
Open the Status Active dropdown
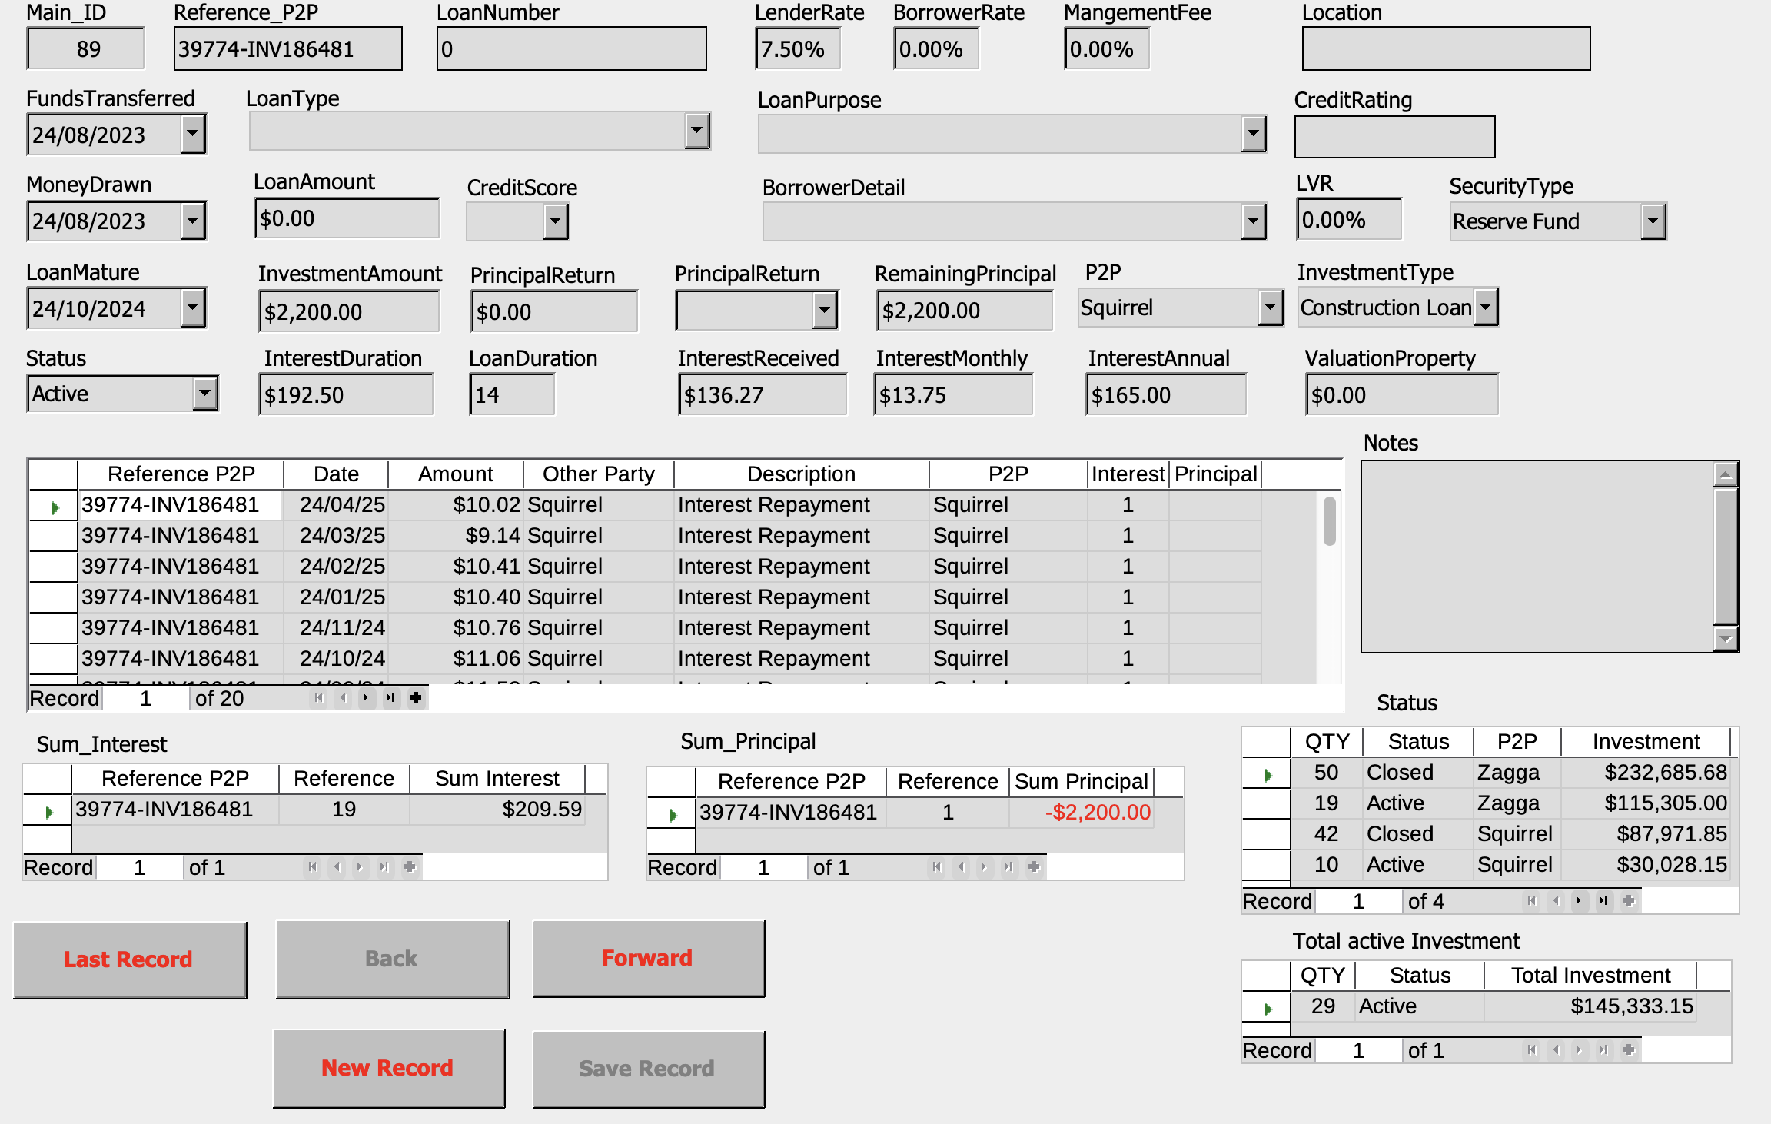[x=204, y=394]
